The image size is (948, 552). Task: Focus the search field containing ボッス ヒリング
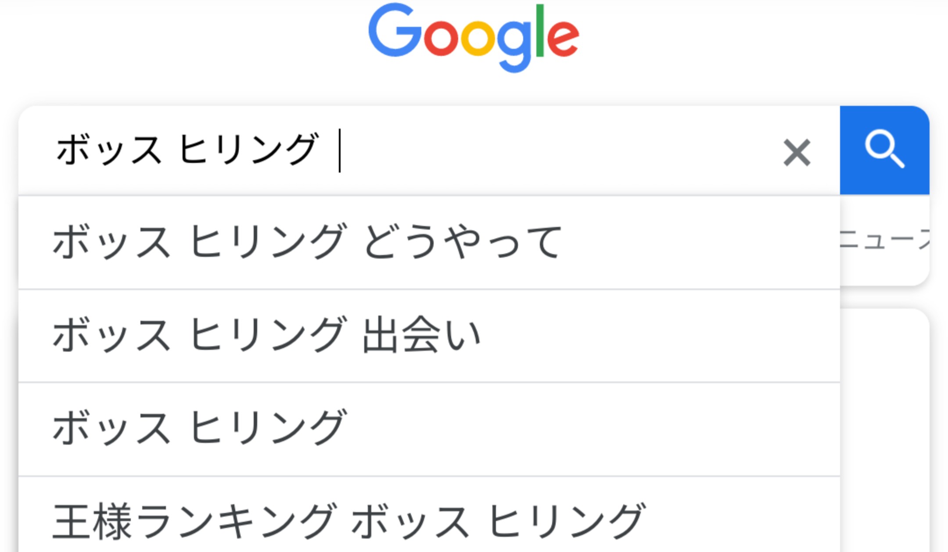pos(395,150)
